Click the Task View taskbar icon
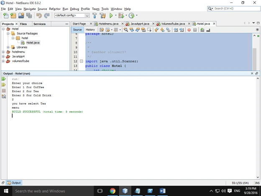Image resolution: width=261 pixels, height=196 pixels. point(100,191)
